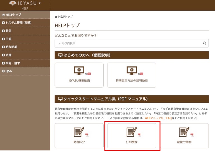Image resolution: width=215 pixels, height=151 pixels.
Task: Expand the 日報 plus icon
Action: (3, 39)
